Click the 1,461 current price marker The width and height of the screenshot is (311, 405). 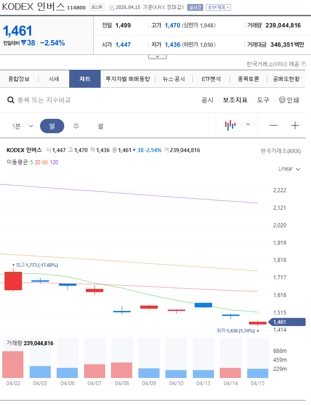point(287,322)
